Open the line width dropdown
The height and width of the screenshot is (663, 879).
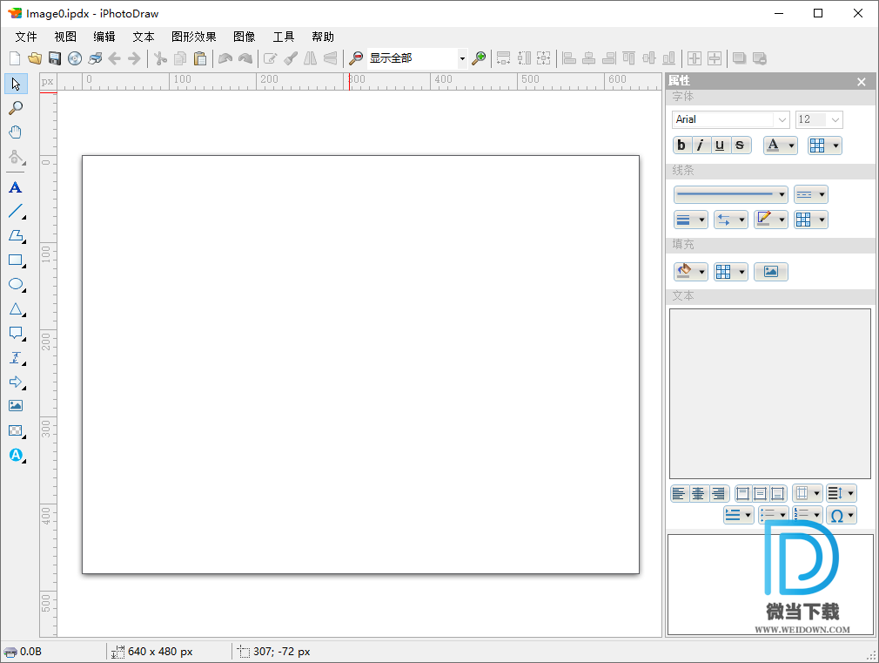pos(691,220)
